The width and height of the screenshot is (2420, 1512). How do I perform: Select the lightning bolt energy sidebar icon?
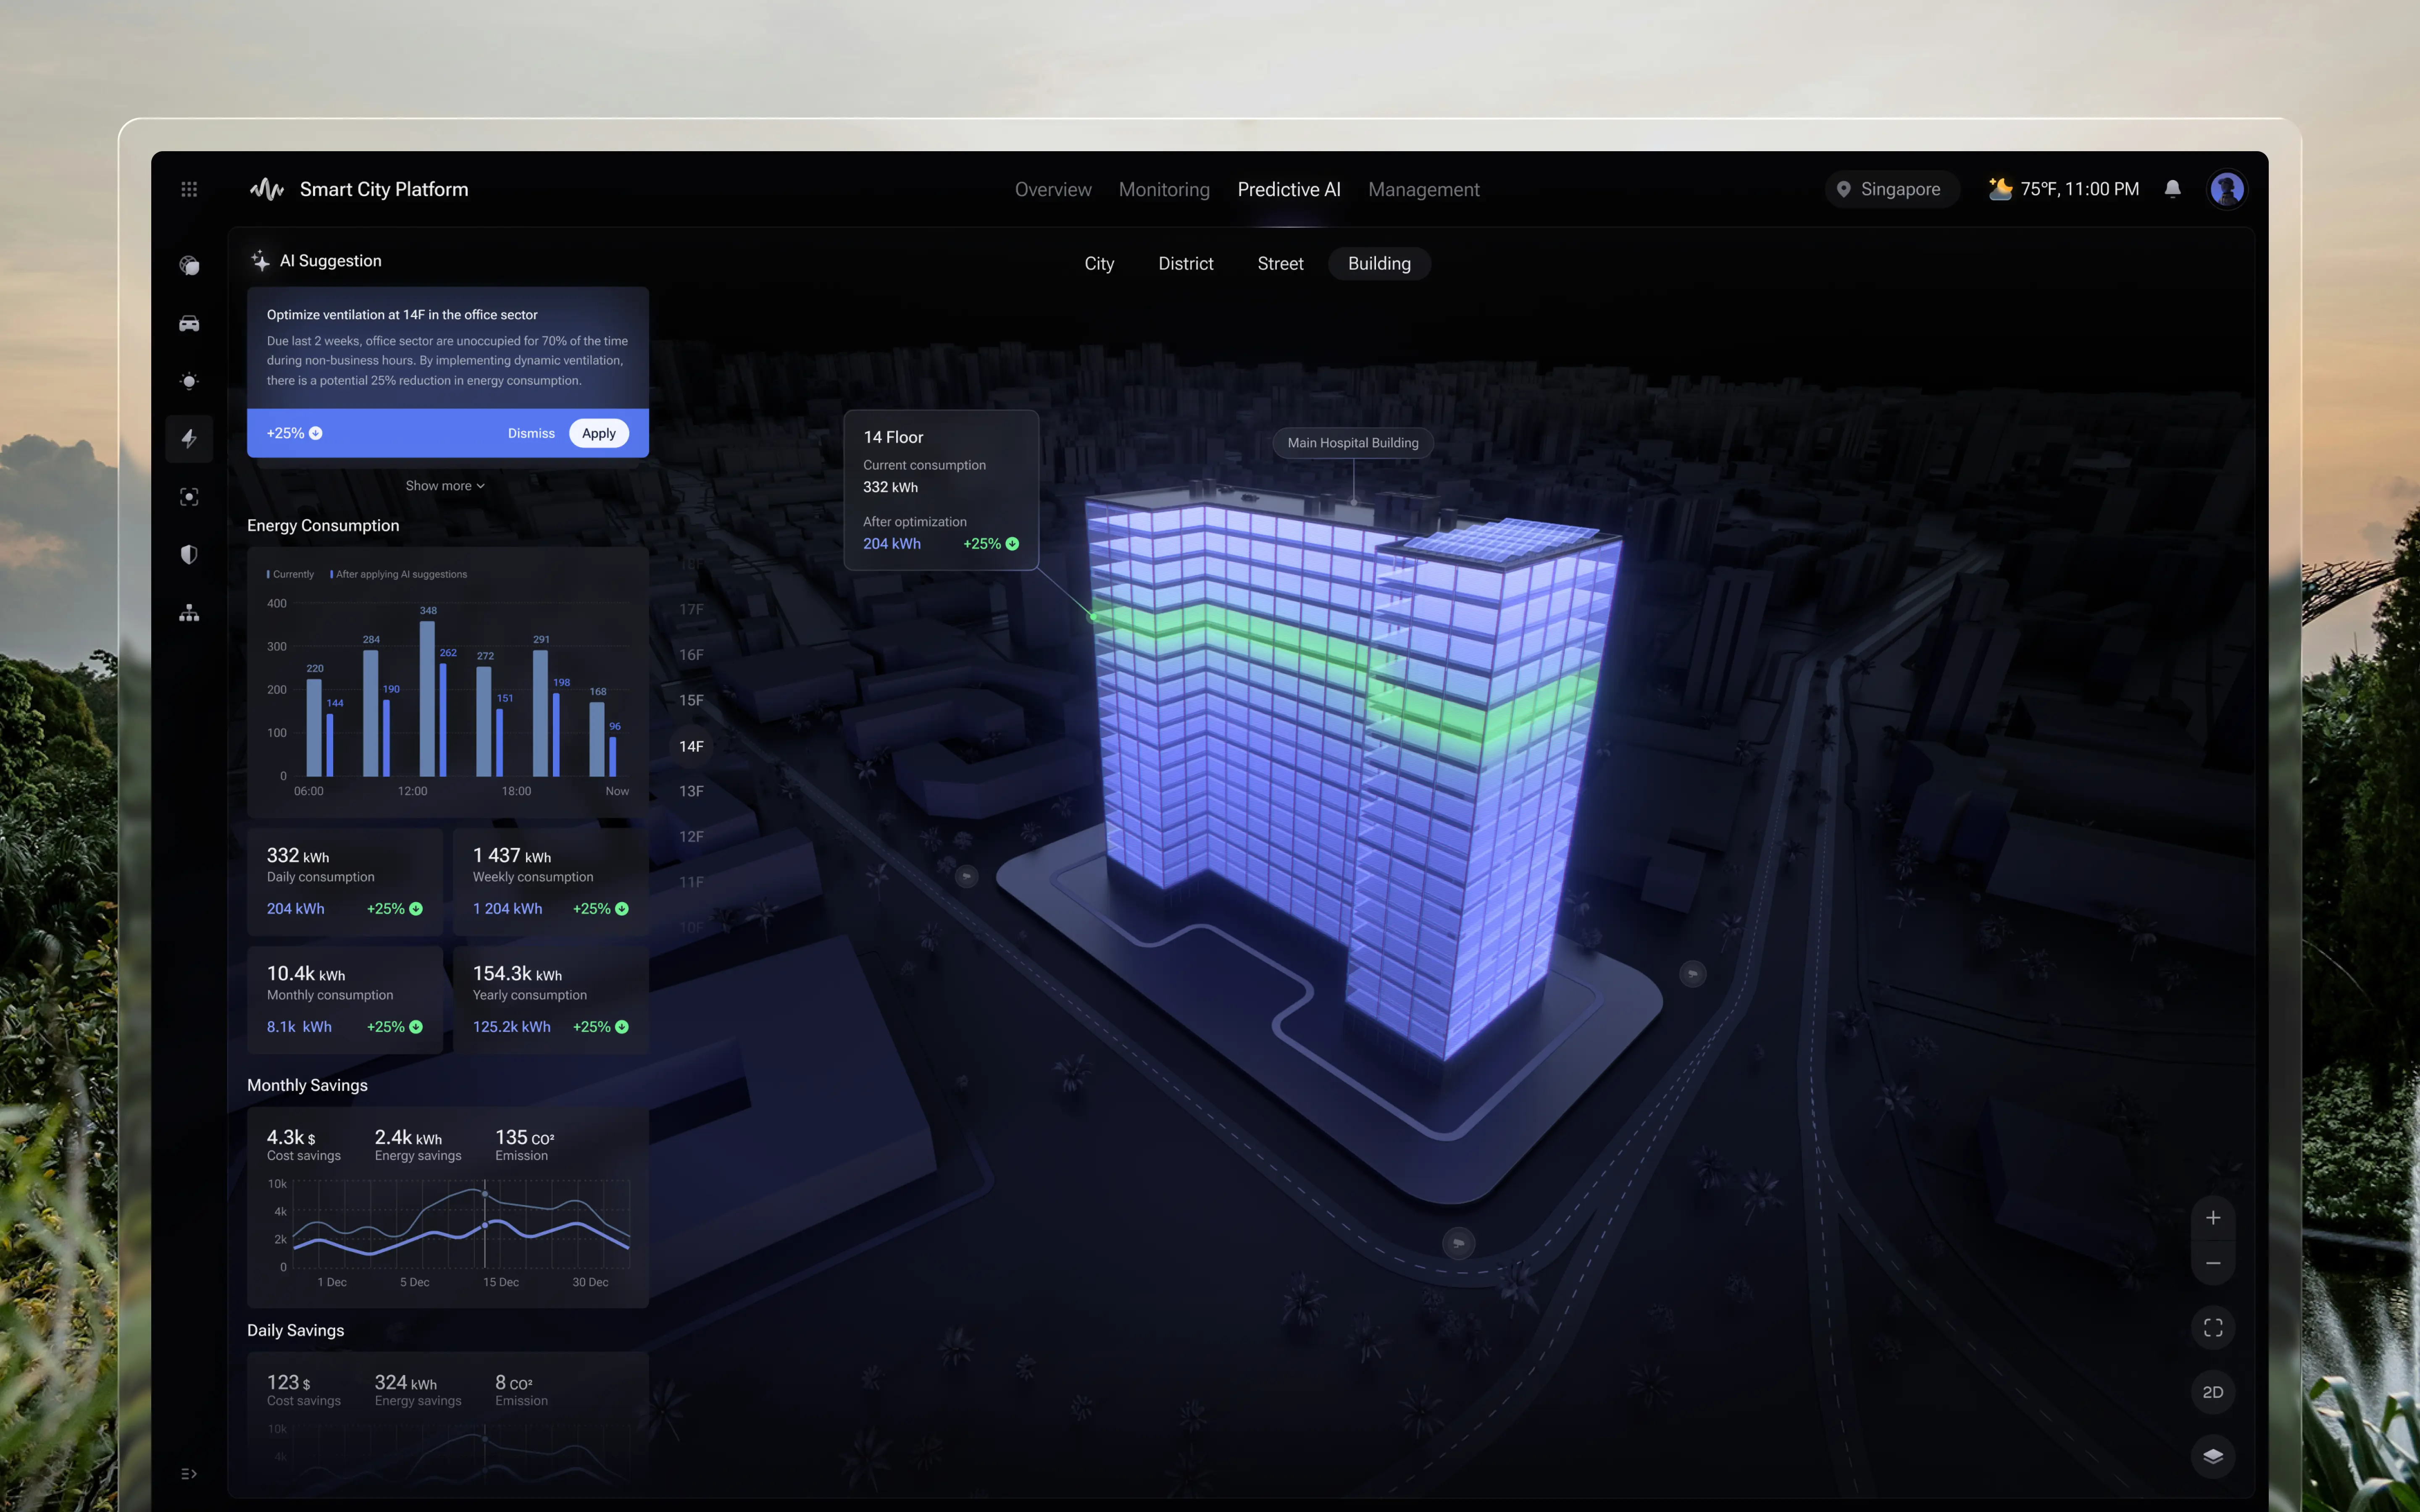tap(189, 438)
